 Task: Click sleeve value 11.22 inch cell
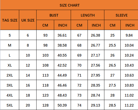[129, 105]
